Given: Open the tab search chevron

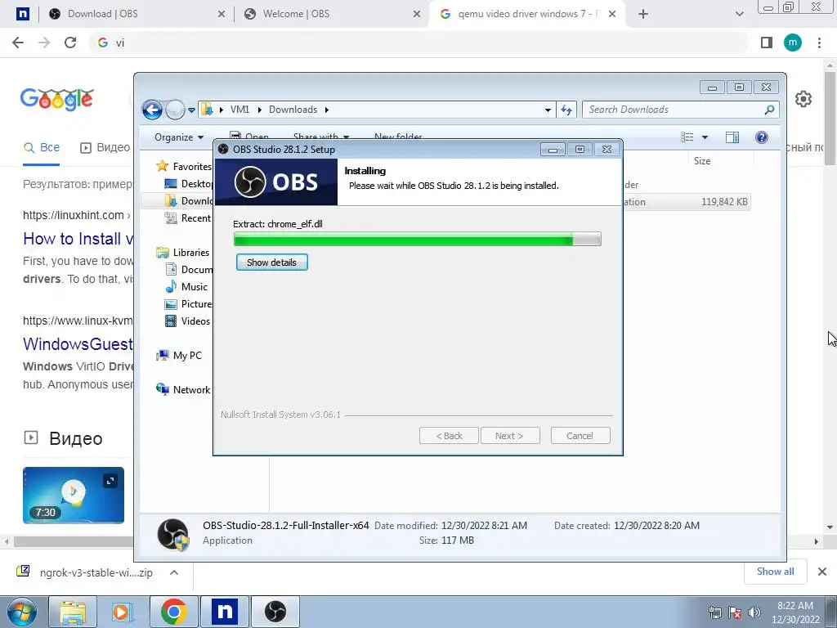Looking at the screenshot, I should (x=739, y=15).
